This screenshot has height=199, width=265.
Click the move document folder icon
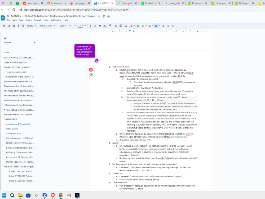pos(104,16)
